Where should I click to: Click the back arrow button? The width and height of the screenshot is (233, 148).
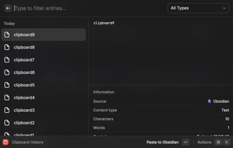[8, 8]
